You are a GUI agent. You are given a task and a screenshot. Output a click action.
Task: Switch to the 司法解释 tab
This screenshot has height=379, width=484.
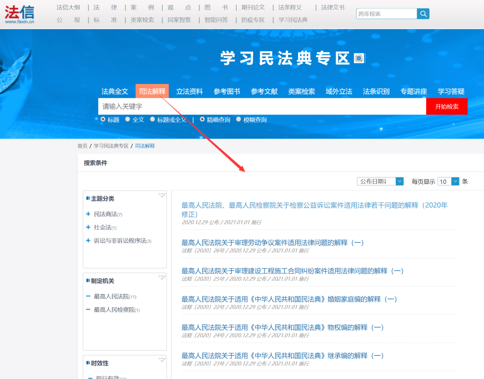[x=152, y=91]
